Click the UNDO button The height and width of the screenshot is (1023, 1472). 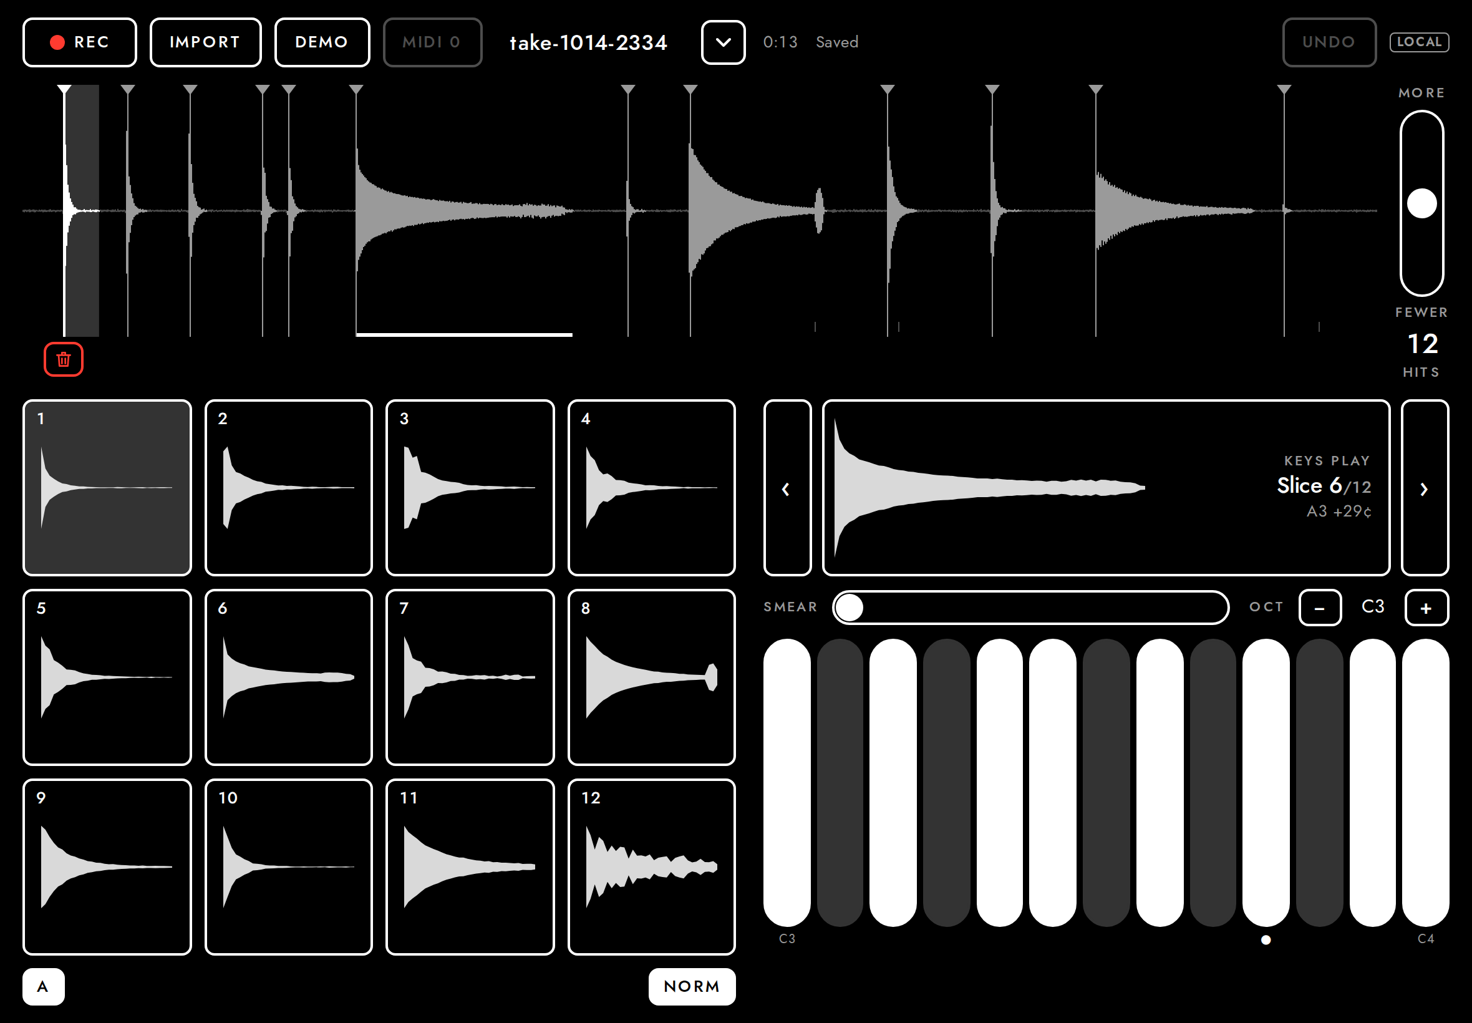click(x=1329, y=42)
